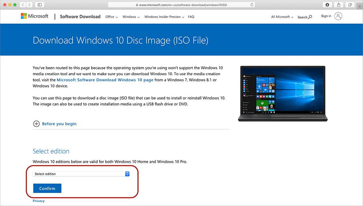The image size is (363, 206).
Task: Click Before you begin link text
Action: [59, 124]
